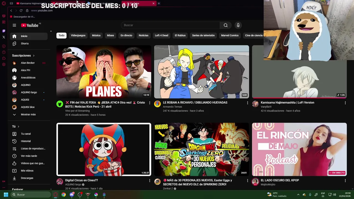
Task: Select the Left 4 Dead filter chip
Action: tap(162, 35)
